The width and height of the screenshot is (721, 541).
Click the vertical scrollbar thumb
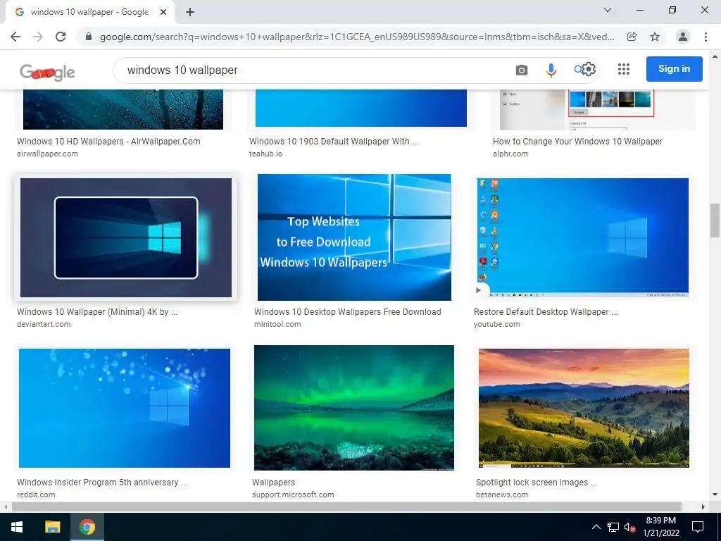pyautogui.click(x=715, y=220)
